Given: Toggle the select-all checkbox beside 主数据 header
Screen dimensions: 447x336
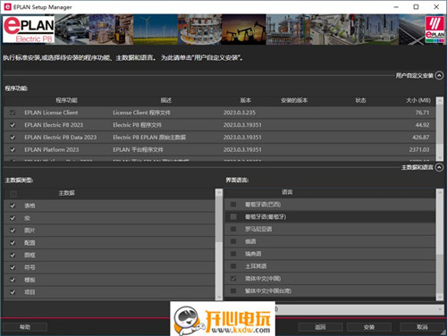Looking at the screenshot, I should click(x=13, y=194).
